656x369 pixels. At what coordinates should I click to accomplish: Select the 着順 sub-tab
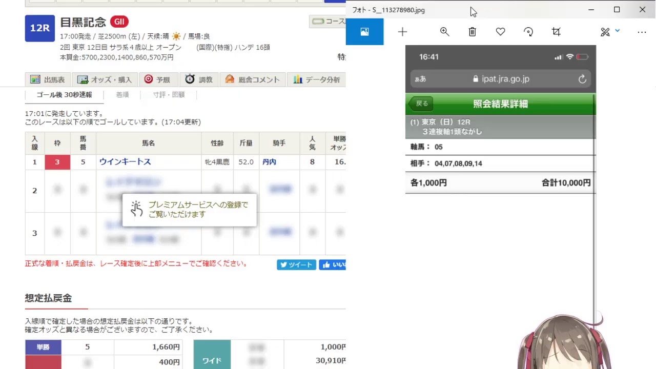click(x=122, y=95)
